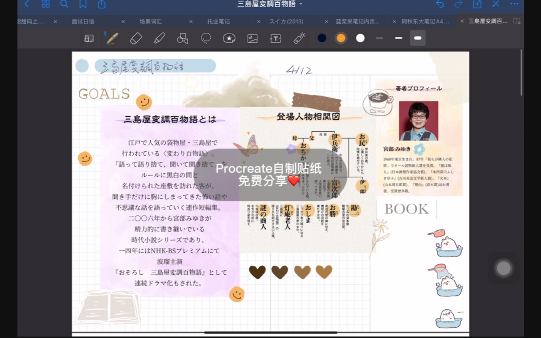Switch to the 蓝浆果笔记内页 tab
This screenshot has height=338, width=541.
point(357,22)
